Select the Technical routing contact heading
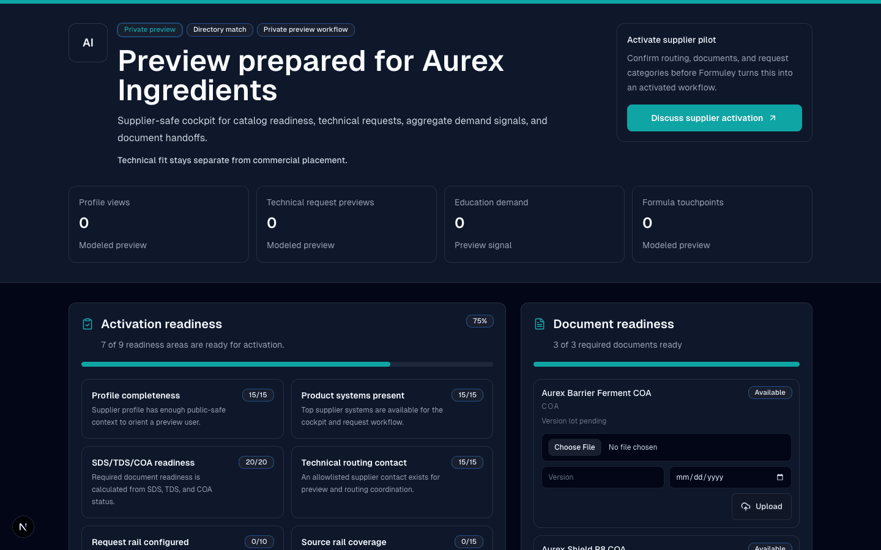 (x=354, y=463)
